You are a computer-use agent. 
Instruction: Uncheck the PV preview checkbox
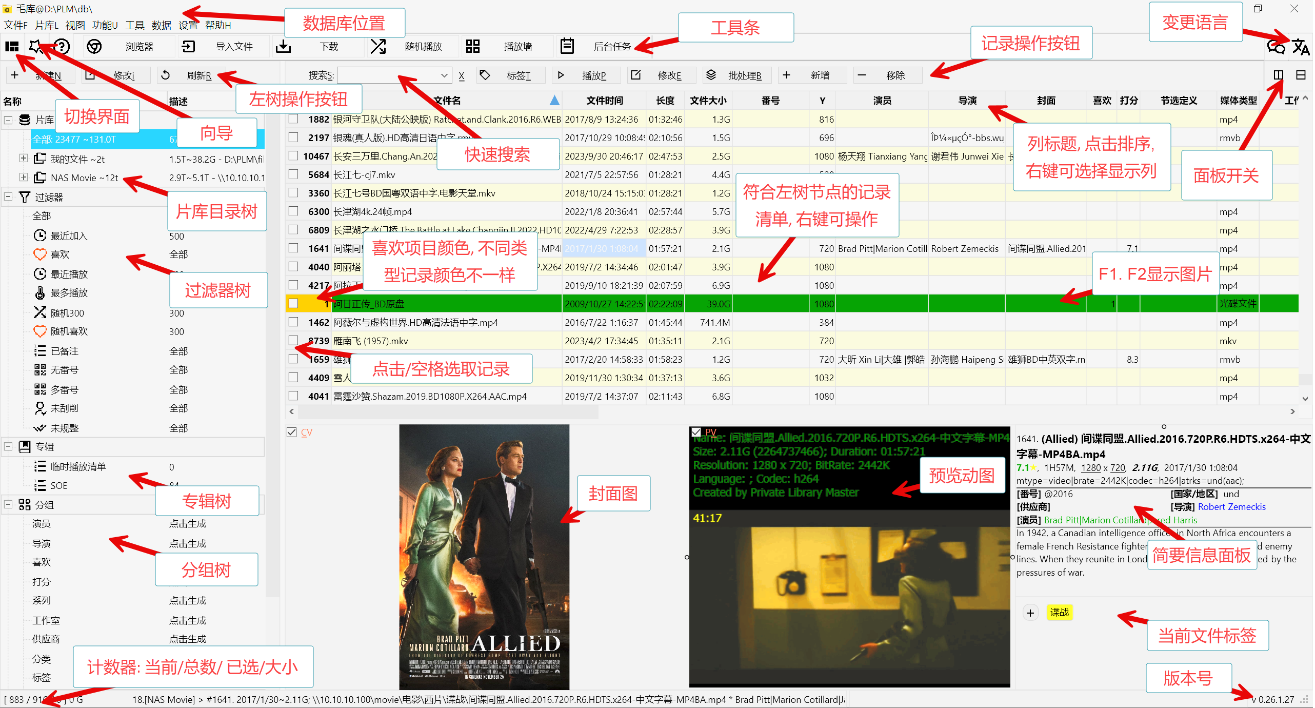[696, 432]
